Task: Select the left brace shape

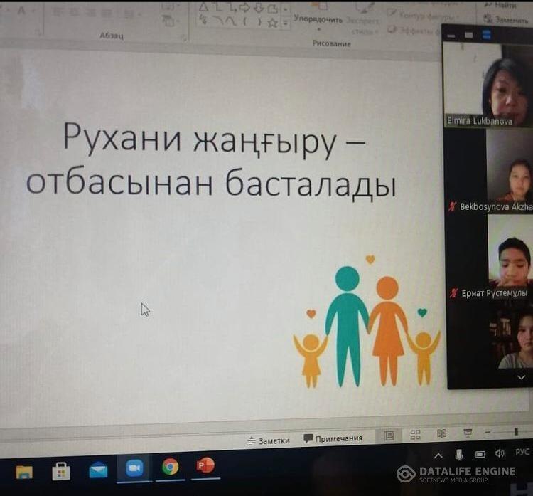Action: pyautogui.click(x=244, y=22)
